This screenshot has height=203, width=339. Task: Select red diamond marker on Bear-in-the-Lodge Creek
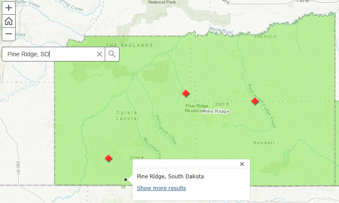pos(255,101)
